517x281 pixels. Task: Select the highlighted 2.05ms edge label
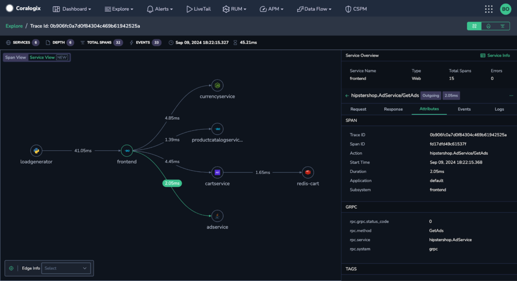click(x=172, y=183)
